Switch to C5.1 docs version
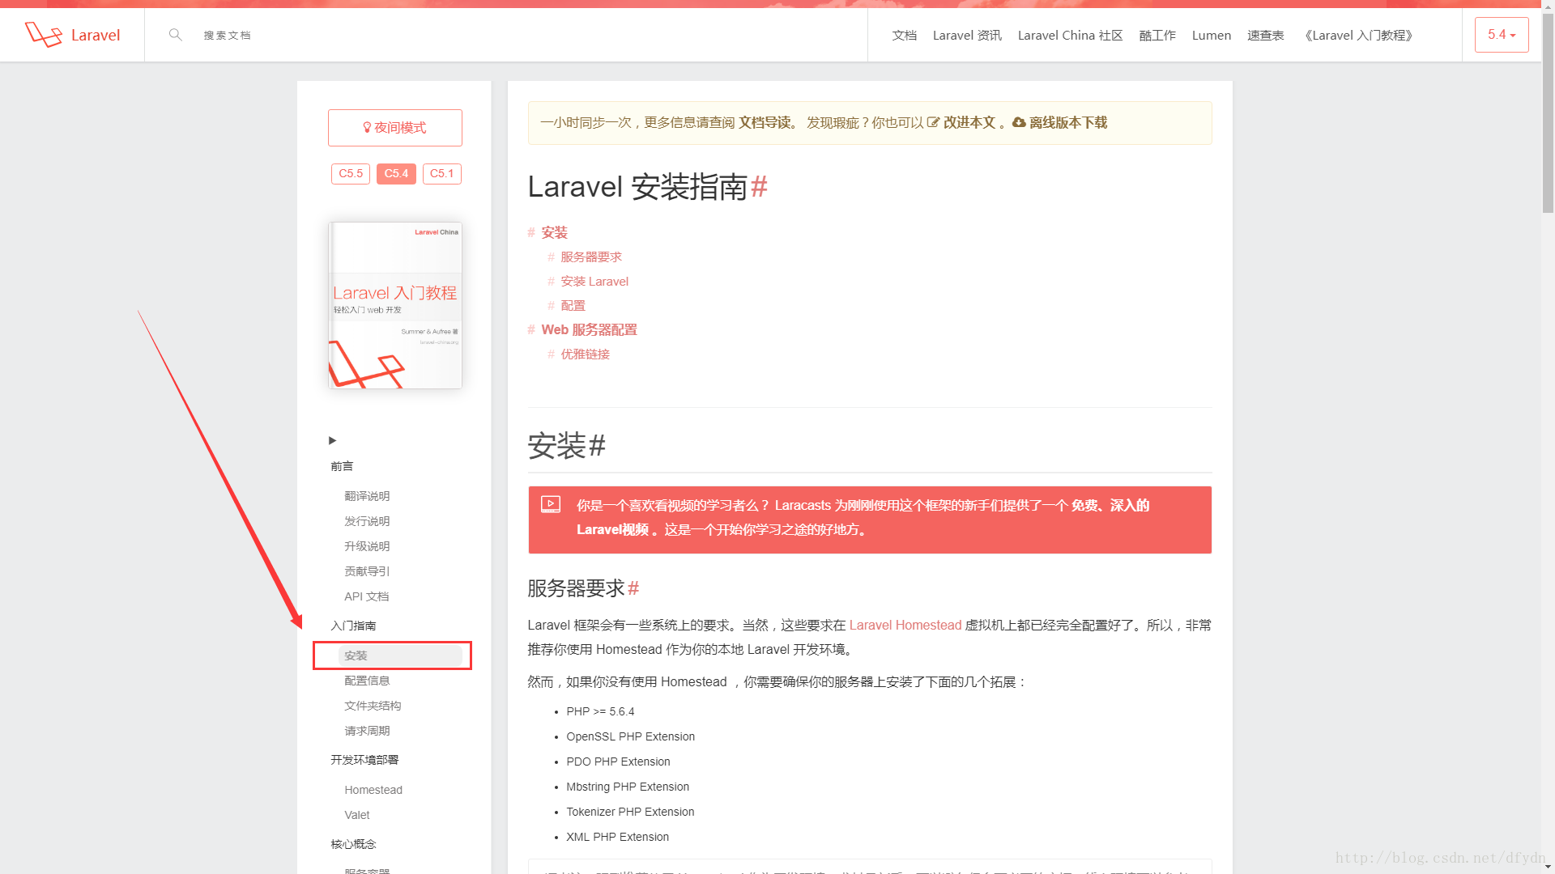This screenshot has height=874, width=1555. (x=442, y=174)
